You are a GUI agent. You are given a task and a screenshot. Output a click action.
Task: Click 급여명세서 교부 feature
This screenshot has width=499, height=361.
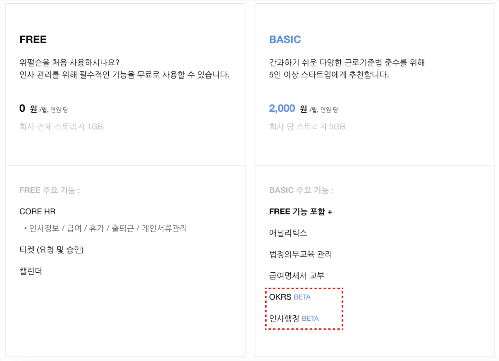point(297,276)
